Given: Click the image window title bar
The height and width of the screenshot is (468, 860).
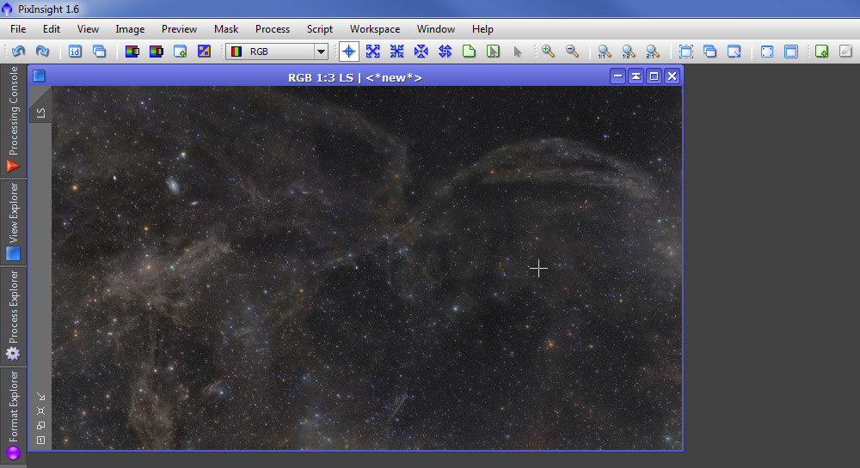Looking at the screenshot, I should pyautogui.click(x=354, y=77).
